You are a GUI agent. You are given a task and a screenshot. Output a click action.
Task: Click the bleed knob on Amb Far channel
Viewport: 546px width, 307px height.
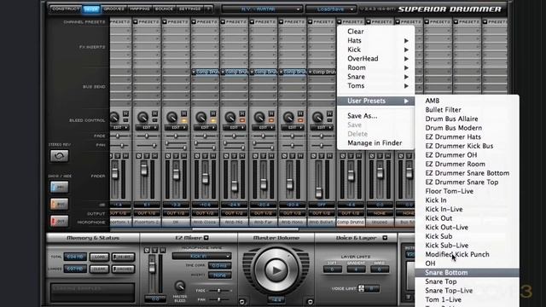(x=259, y=118)
